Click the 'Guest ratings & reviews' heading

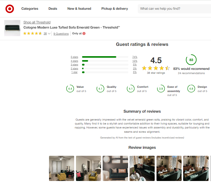point(142,44)
